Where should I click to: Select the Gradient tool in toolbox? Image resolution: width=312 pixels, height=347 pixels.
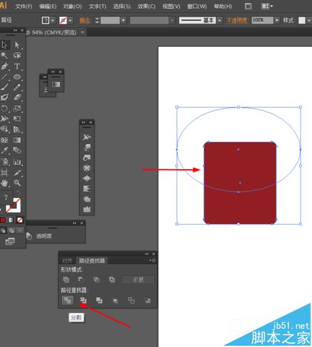coord(17,140)
